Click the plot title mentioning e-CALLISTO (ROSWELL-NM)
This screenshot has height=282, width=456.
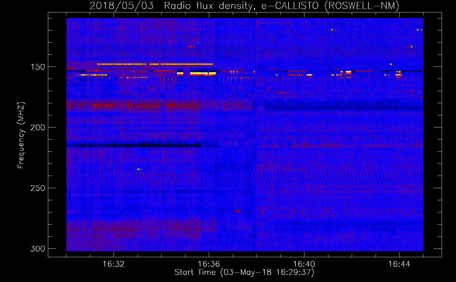pyautogui.click(x=244, y=6)
